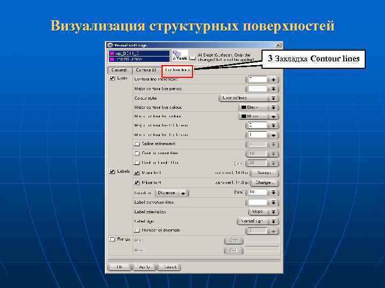
Task: Click Contour length filter value field
Action: point(257,163)
